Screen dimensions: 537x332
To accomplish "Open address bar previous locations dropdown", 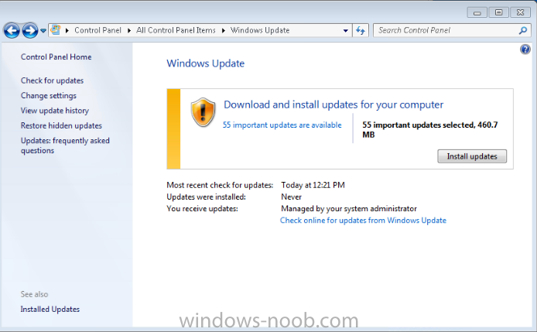I will tap(346, 30).
